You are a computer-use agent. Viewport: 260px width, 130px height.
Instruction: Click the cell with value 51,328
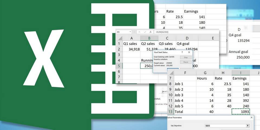(x=149, y=49)
